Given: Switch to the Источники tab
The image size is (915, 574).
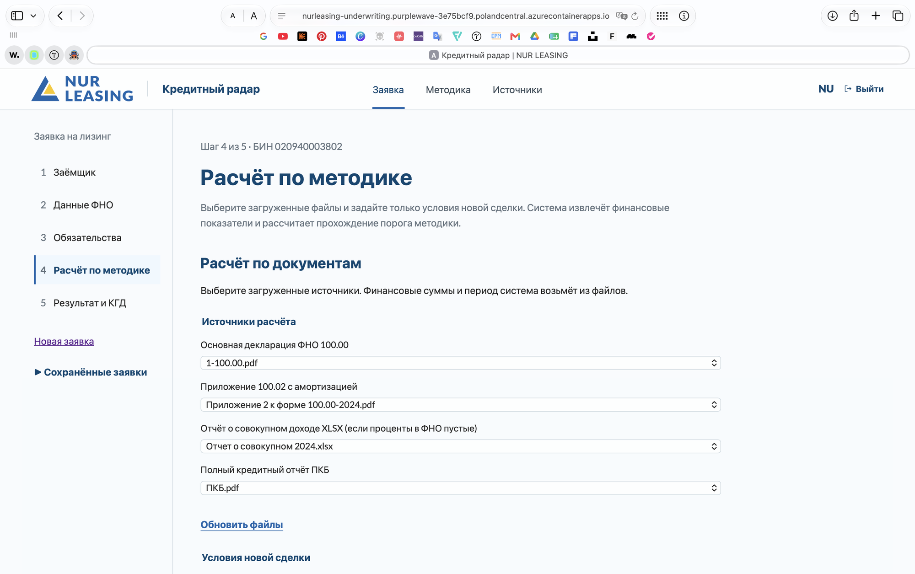Looking at the screenshot, I should 517,90.
